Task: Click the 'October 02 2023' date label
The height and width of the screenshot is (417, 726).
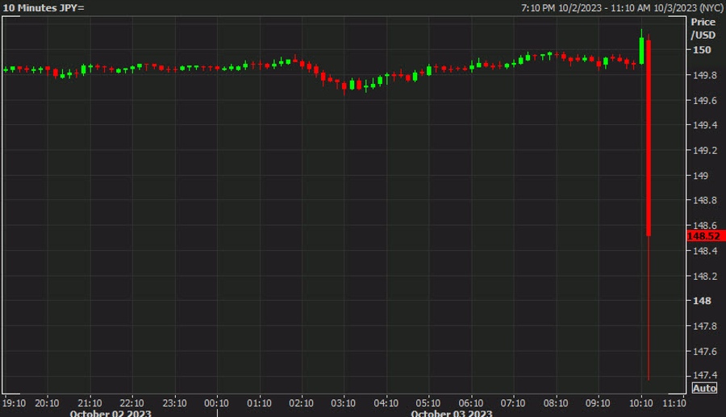Action: pyautogui.click(x=111, y=413)
